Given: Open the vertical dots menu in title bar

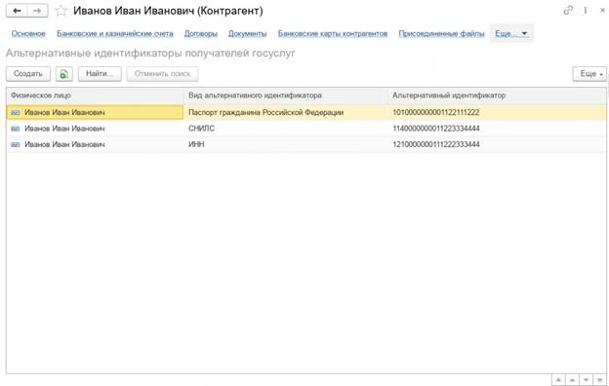Looking at the screenshot, I should coord(586,11).
